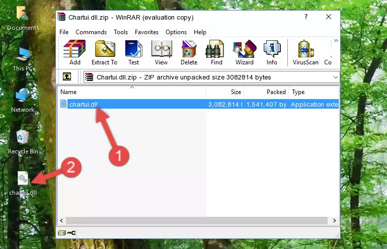Open the archive path dropdown
The height and width of the screenshot is (249, 387).
tap(335, 77)
